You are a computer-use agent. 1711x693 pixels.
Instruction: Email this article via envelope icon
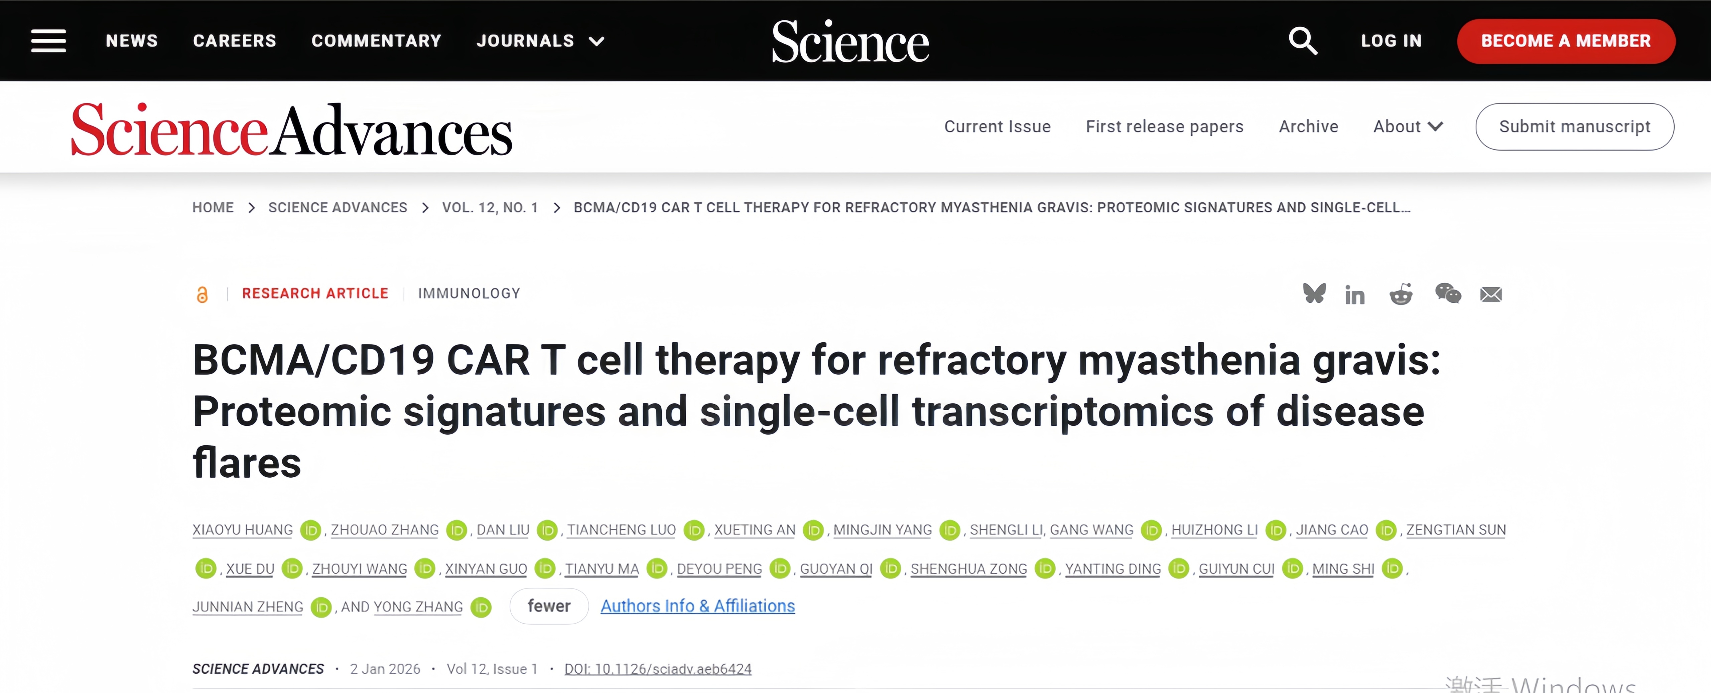click(x=1491, y=294)
